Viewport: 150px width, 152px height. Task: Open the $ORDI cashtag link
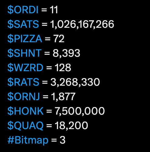click(x=23, y=10)
